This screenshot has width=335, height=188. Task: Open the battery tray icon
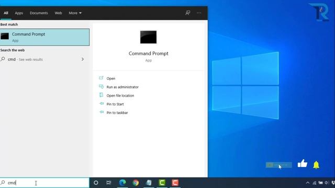[320, 183]
